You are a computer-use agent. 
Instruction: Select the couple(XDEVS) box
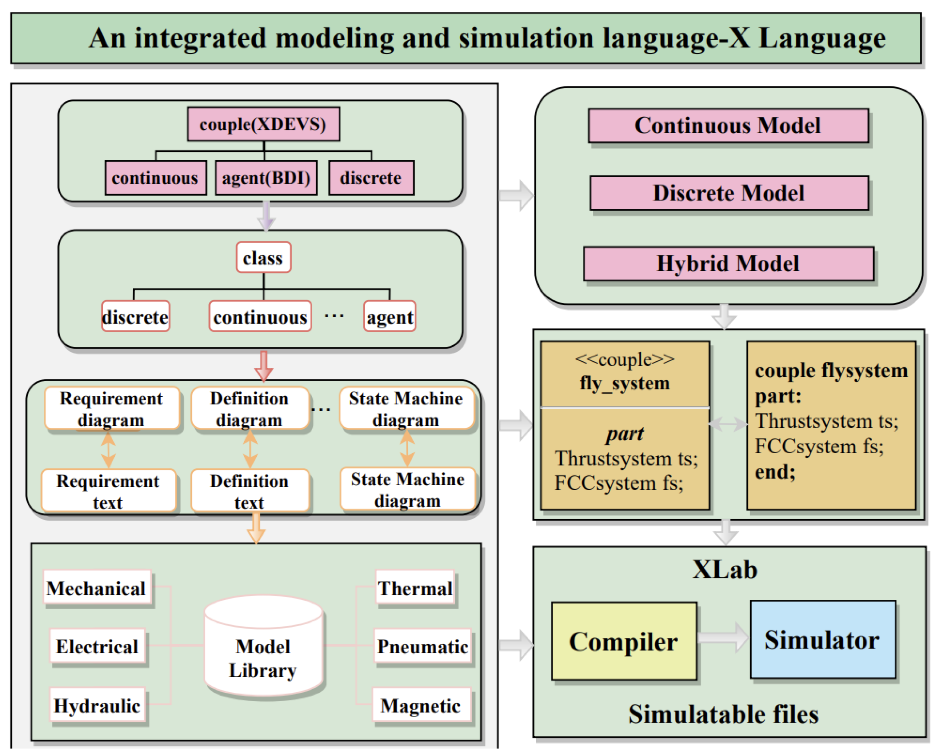(264, 125)
